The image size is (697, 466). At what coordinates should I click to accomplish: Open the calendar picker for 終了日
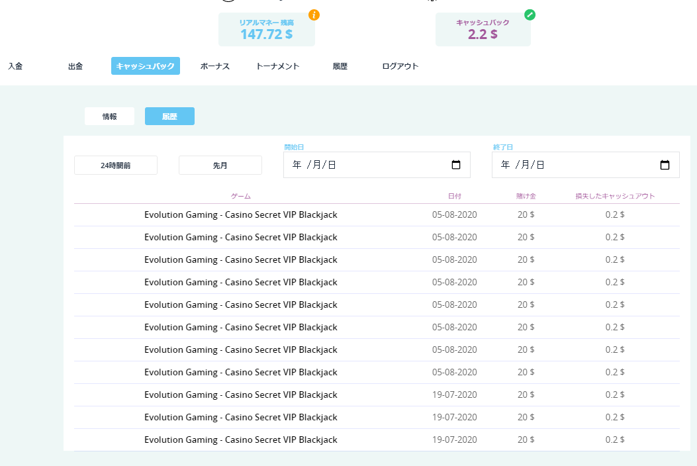point(665,165)
